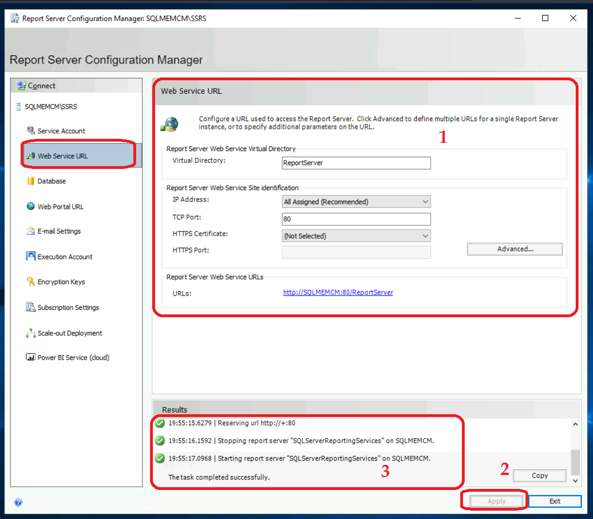This screenshot has width=593, height=519.
Task: Open help via the question mark icon
Action: pyautogui.click(x=18, y=502)
